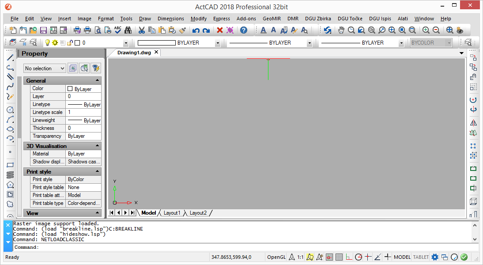Open the drawing tabs list arrow
The image size is (483, 265).
click(x=461, y=53)
